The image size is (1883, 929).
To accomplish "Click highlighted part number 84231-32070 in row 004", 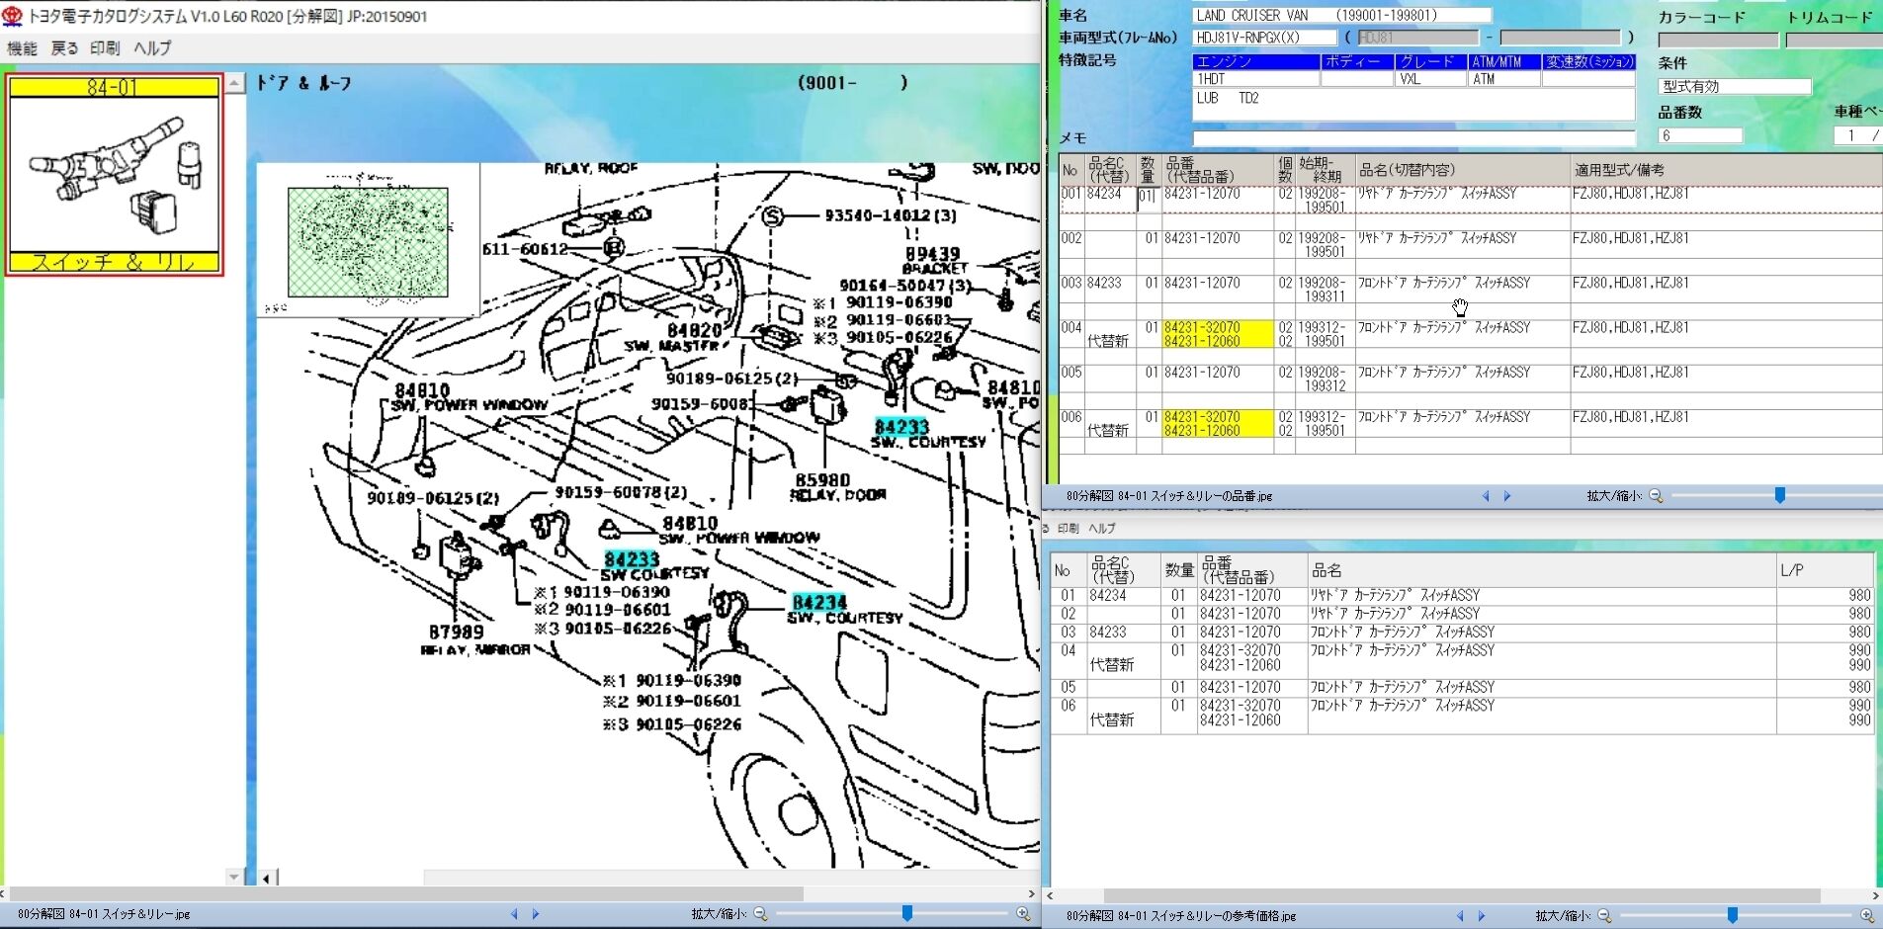I will click(x=1202, y=327).
